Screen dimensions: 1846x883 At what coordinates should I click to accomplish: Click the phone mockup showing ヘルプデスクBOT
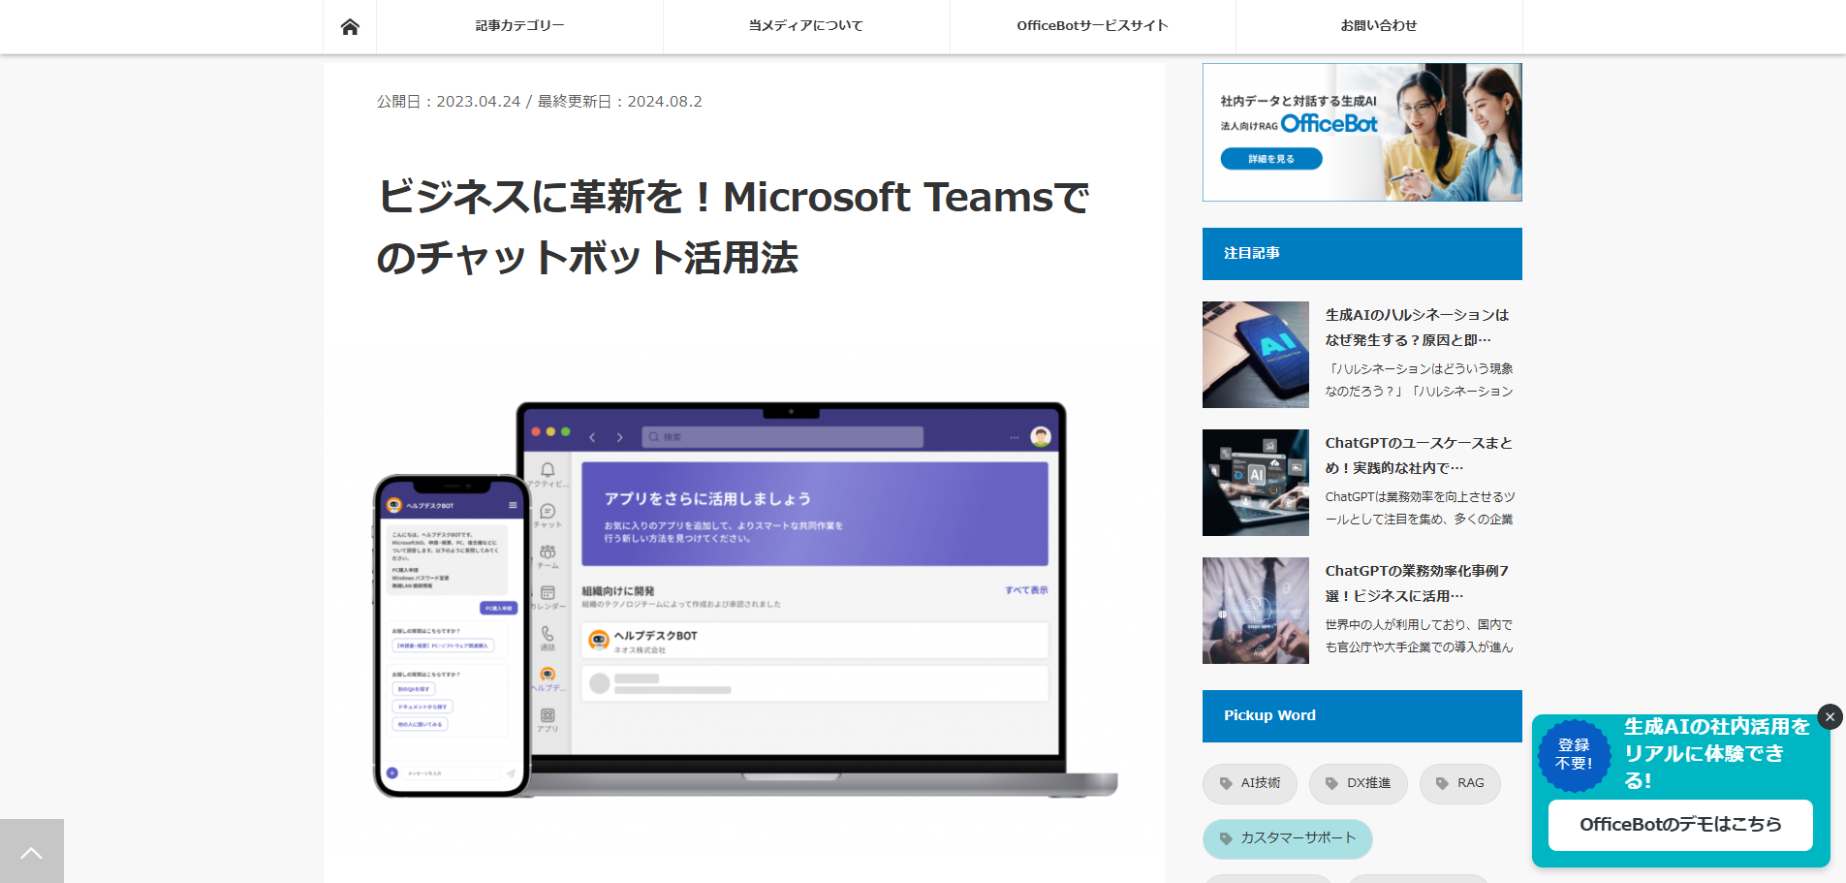(452, 636)
